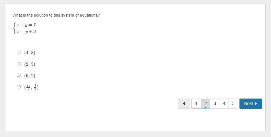This screenshot has height=137, width=271.
Task: Switch to question page 4
Action: tap(224, 104)
